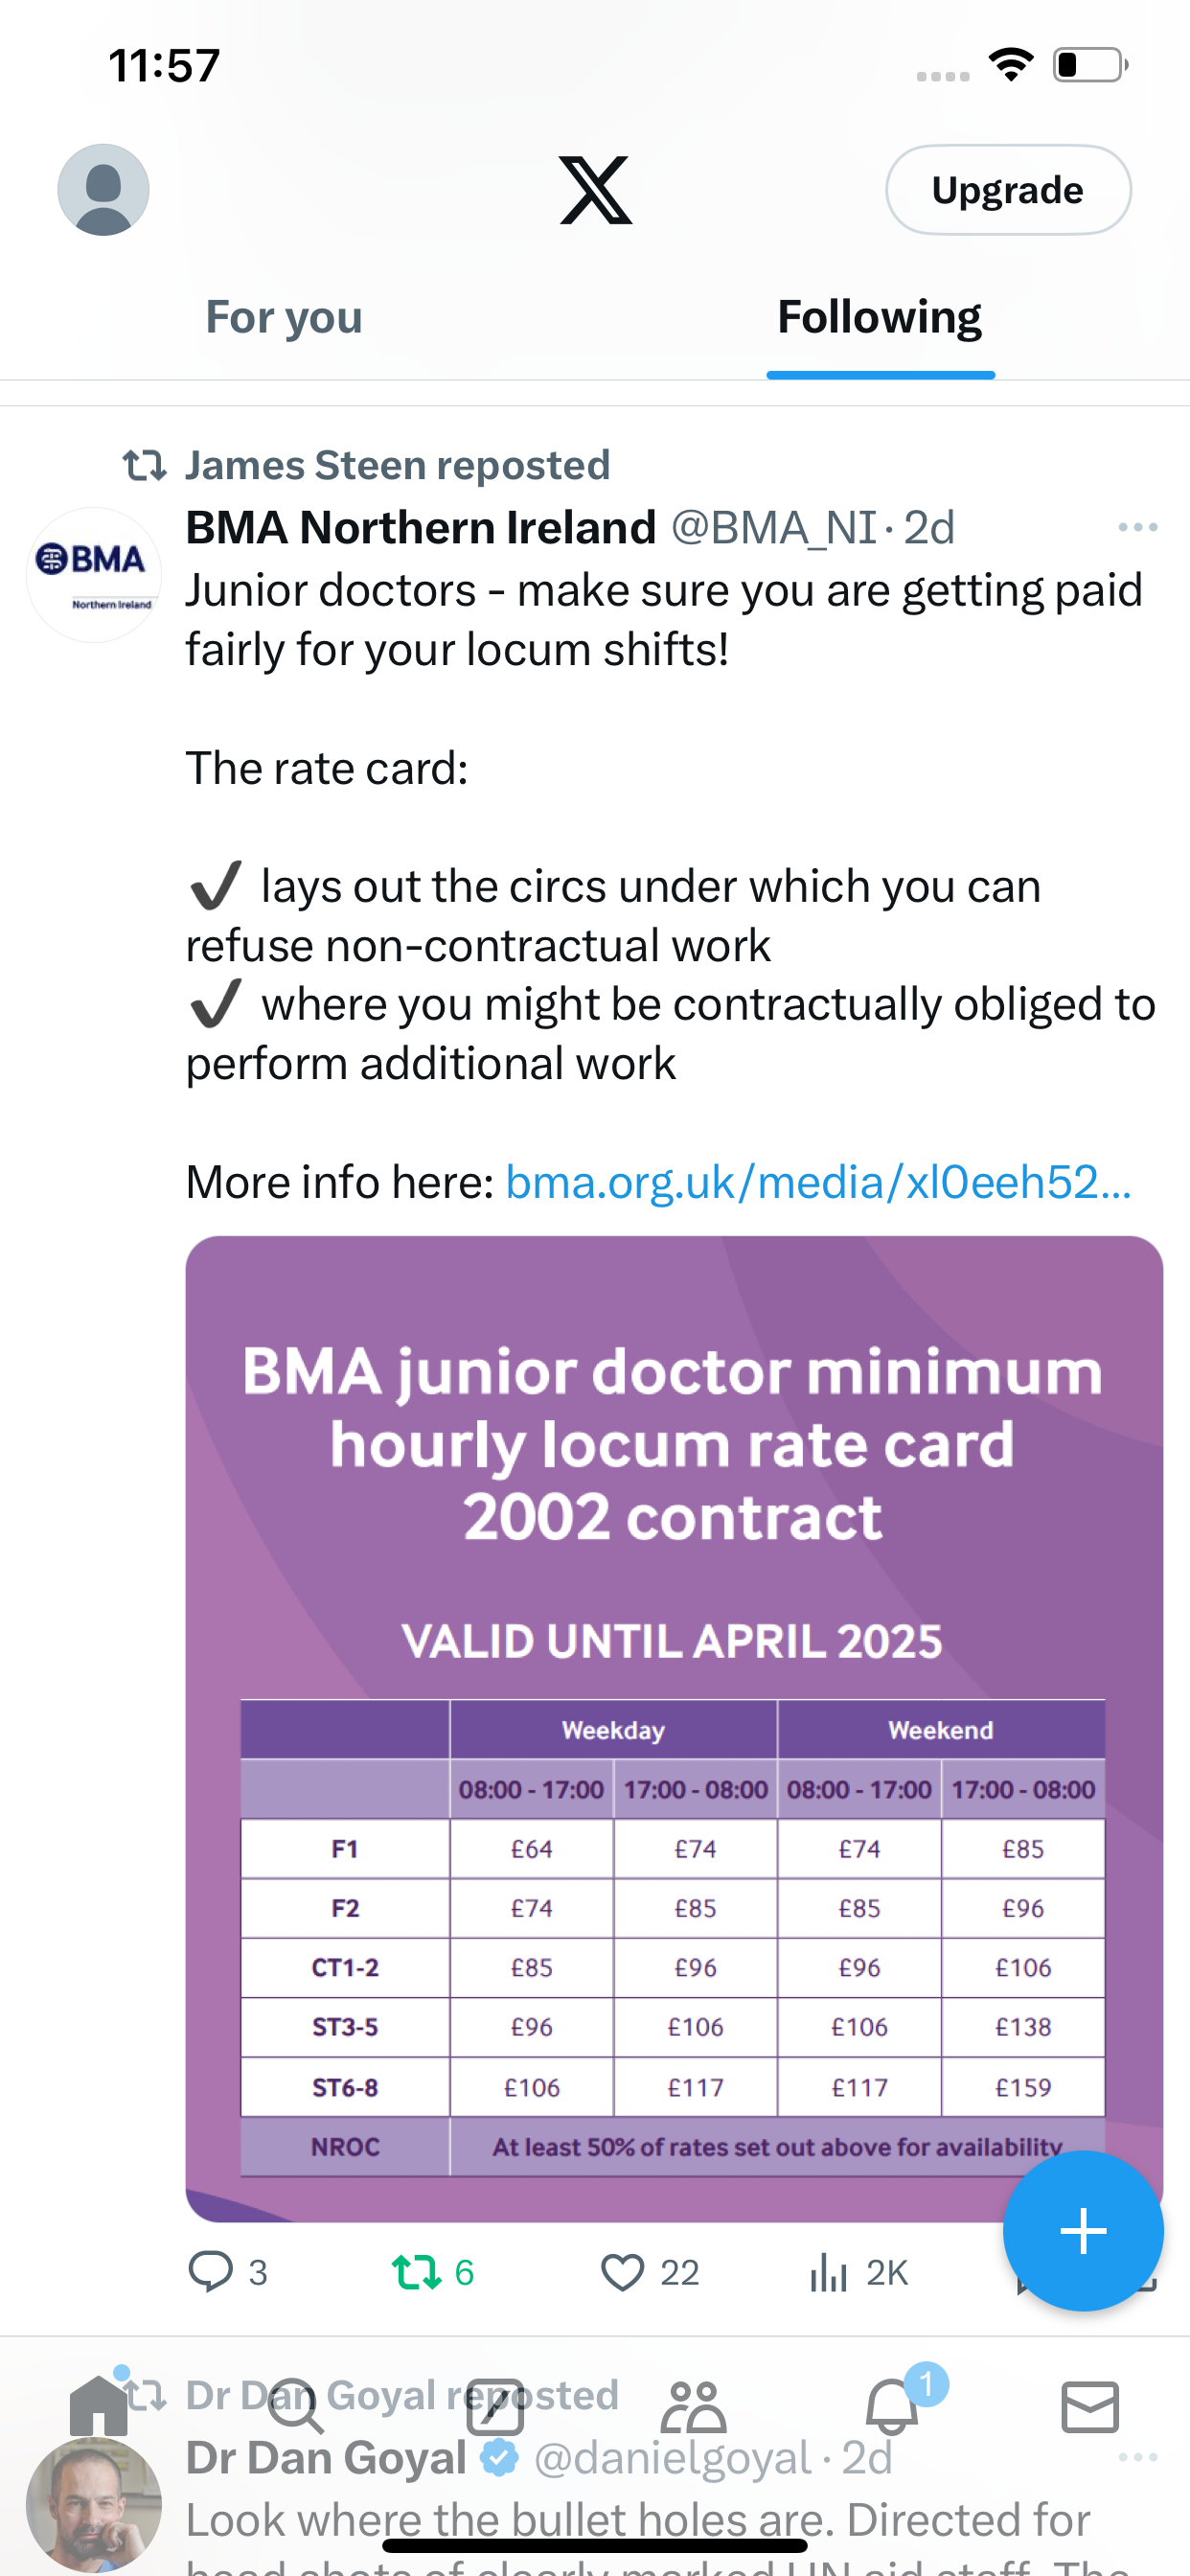Open the Grok slash icon tab
This screenshot has width=1190, height=2576.
495,2406
